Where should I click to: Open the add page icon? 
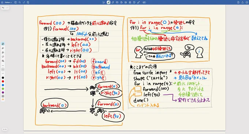[28, 3]
